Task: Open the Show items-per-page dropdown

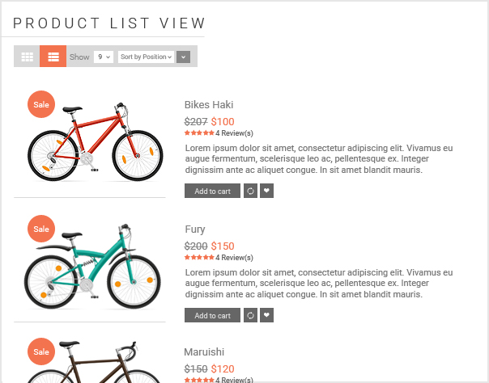Action: [x=103, y=57]
